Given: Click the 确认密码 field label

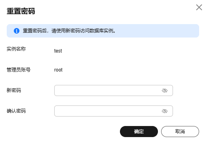Looking at the screenshot, I should coord(16,111).
